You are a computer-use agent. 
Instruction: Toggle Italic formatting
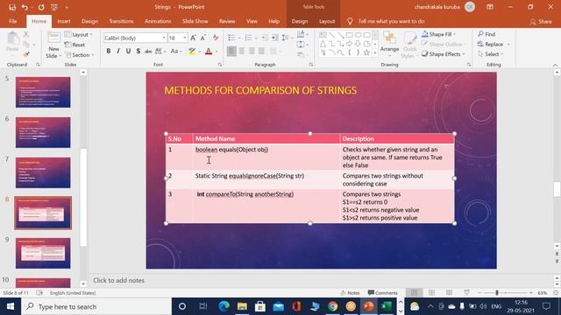pyautogui.click(x=118, y=51)
